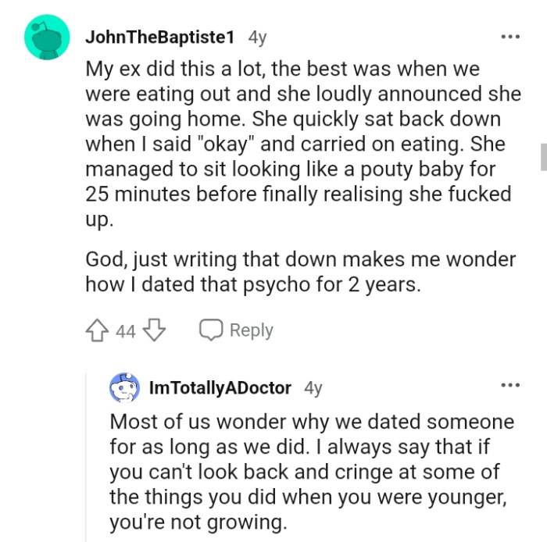
Task: Click the 4y timestamp beside ImTotallyADoctor
Action: pyautogui.click(x=313, y=387)
